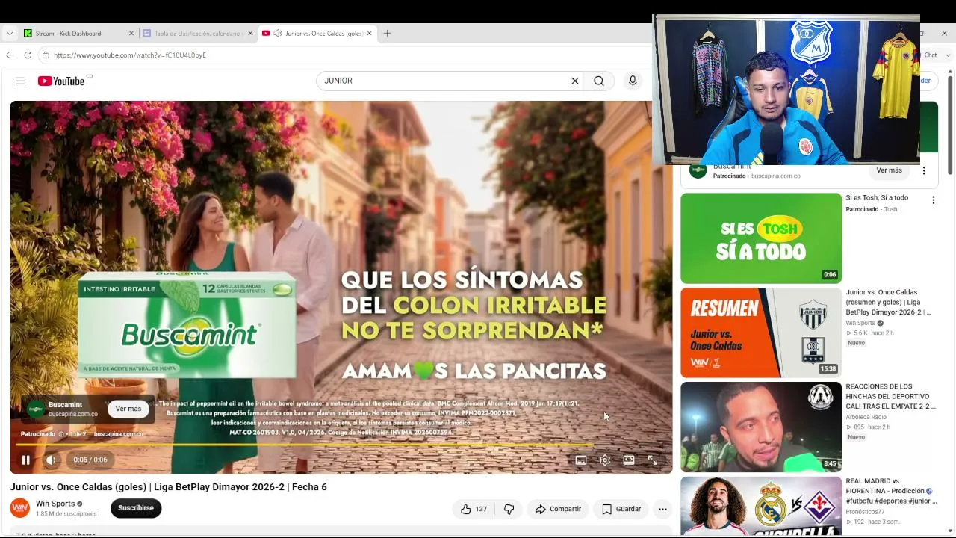Start voice search with the microphone
956x538 pixels.
click(633, 81)
